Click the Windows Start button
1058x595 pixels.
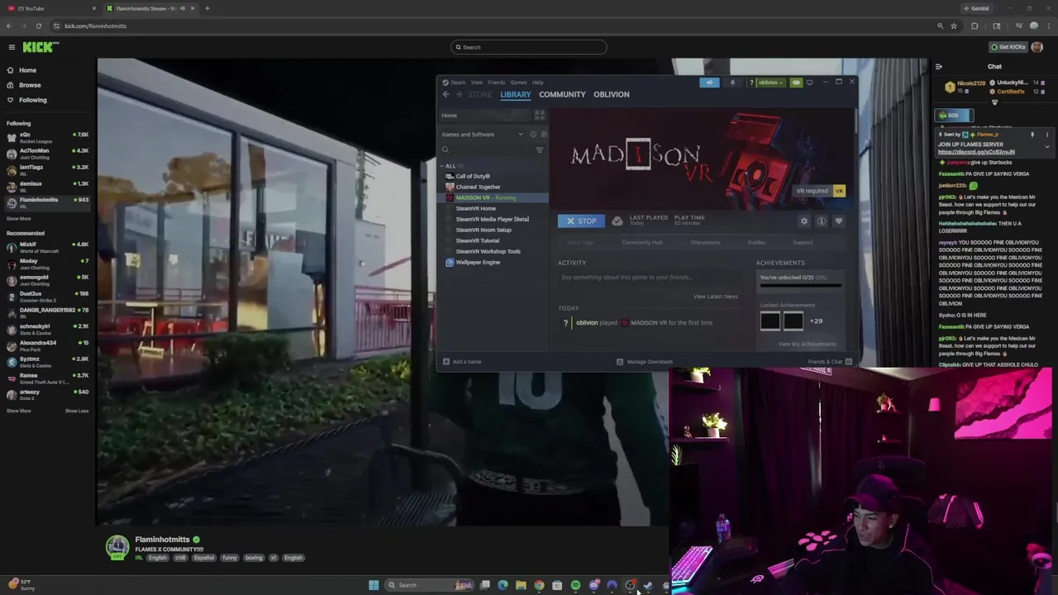(374, 585)
